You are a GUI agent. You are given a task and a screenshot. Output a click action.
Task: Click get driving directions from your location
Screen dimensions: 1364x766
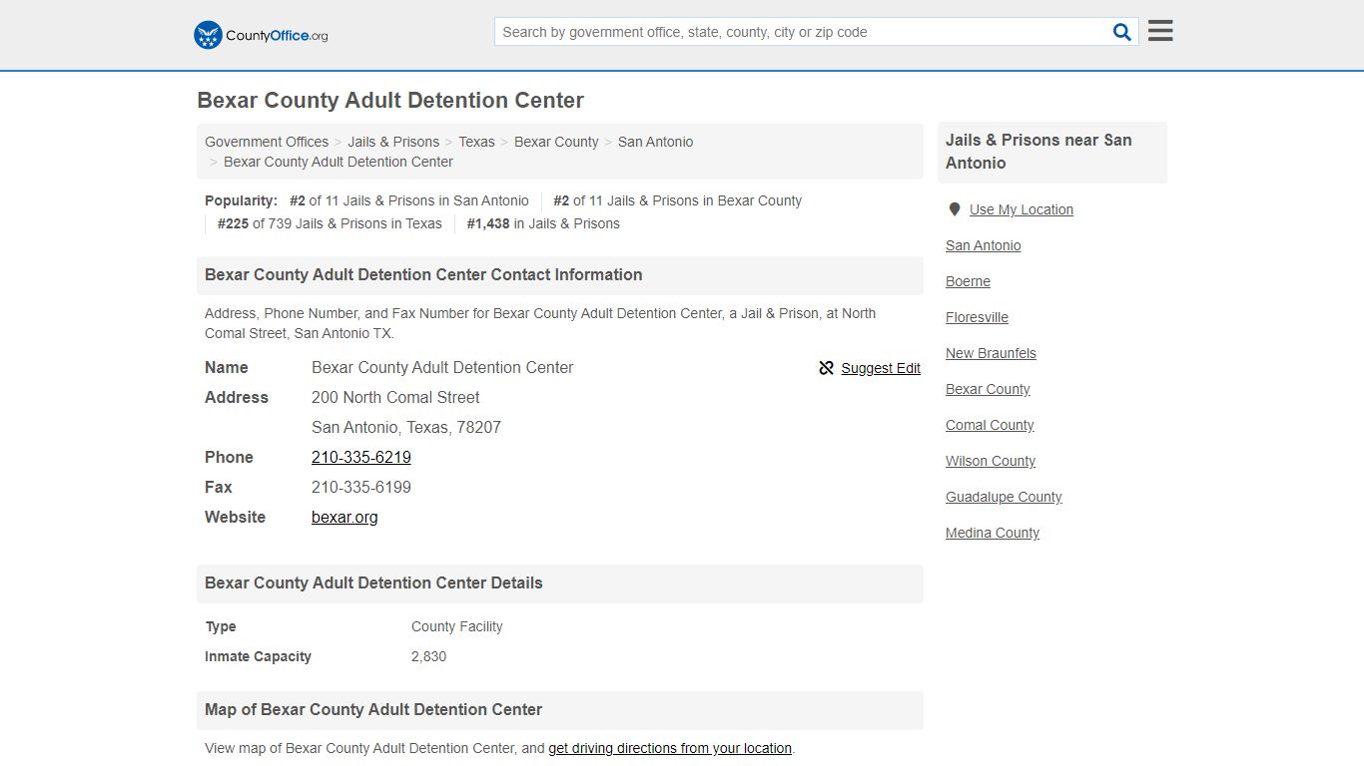pos(670,748)
